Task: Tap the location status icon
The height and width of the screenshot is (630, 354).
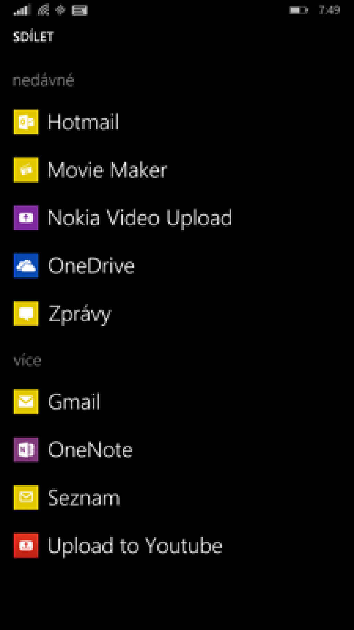Action: pyautogui.click(x=60, y=10)
